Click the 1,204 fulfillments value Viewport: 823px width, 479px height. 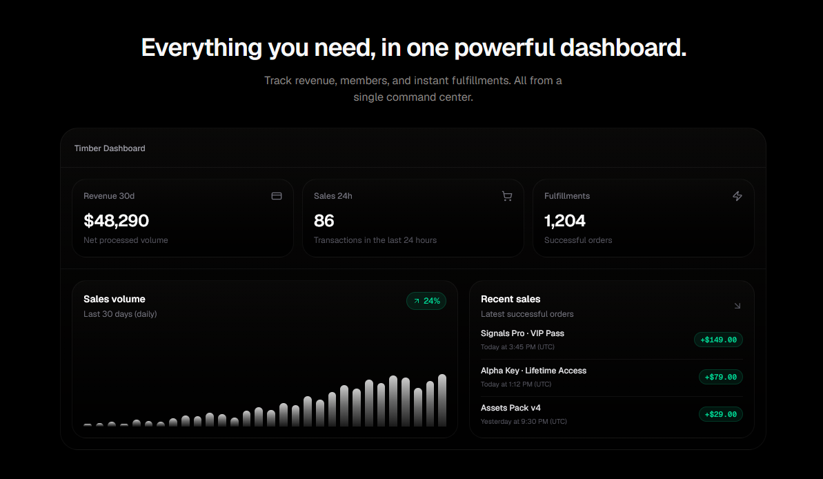click(x=565, y=221)
